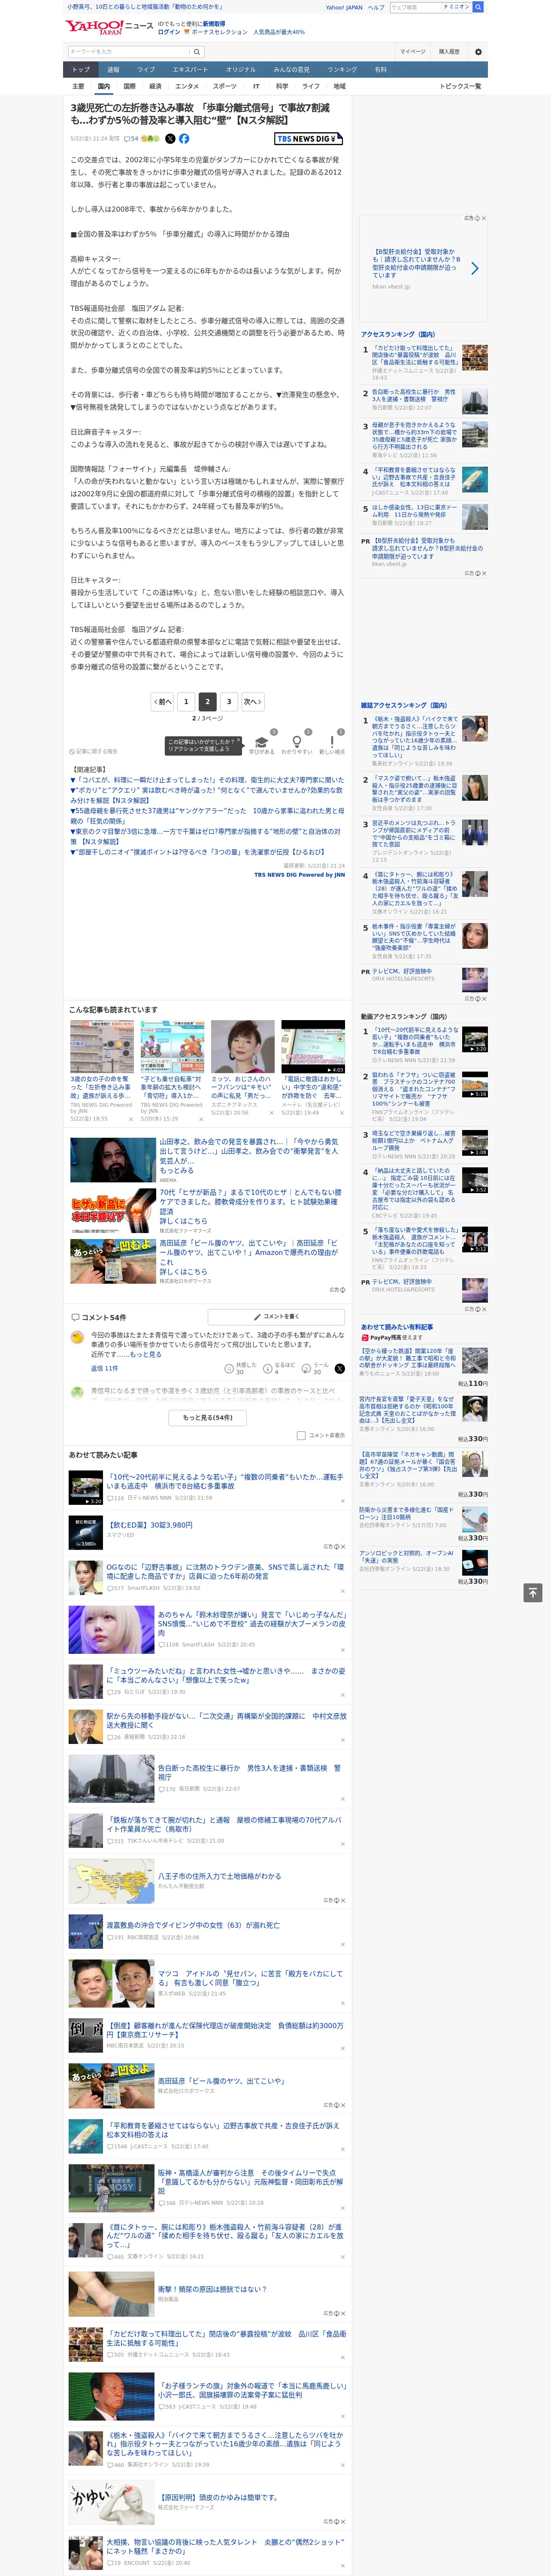551x2576 pixels.
Task: Click the ad arrow next to B型肝炎給付金 banner
Action: 474,268
